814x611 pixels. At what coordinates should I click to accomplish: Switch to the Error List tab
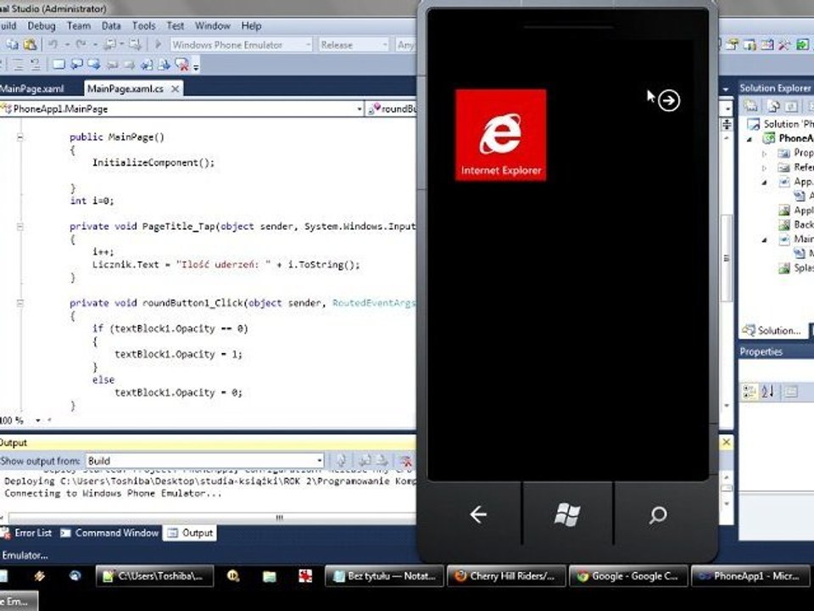(26, 533)
